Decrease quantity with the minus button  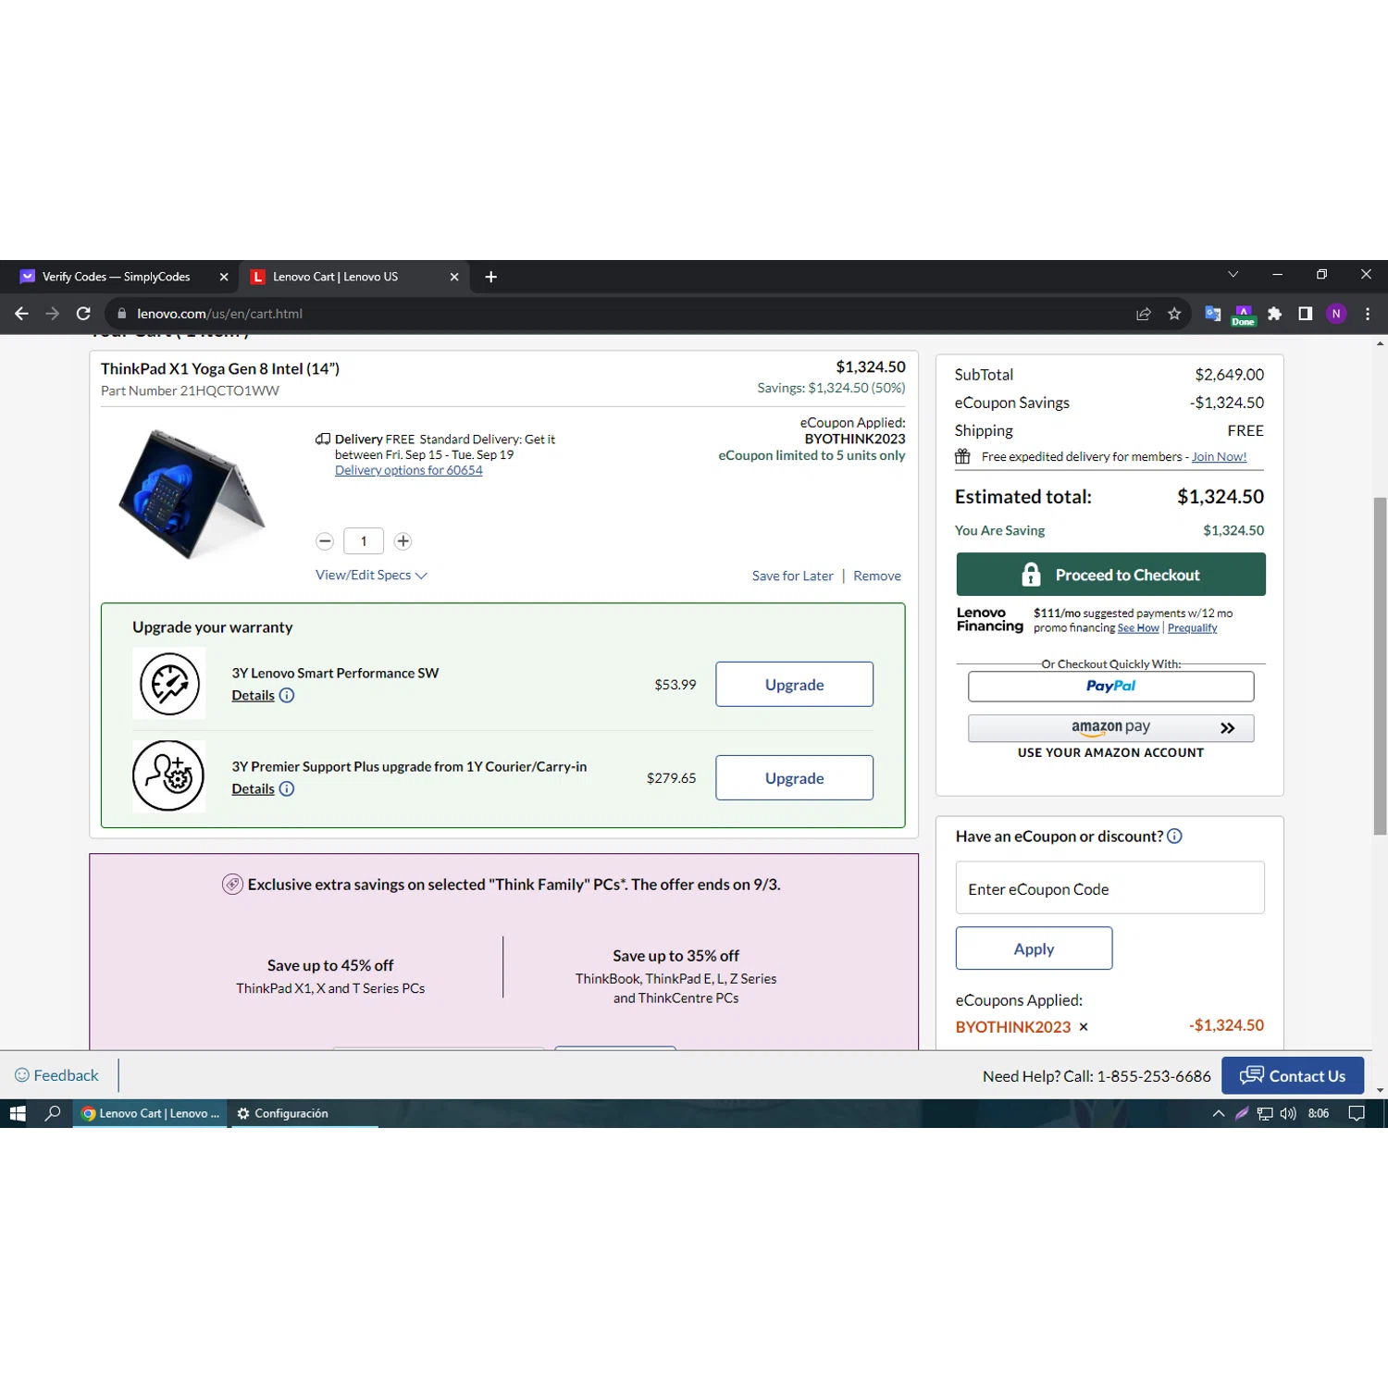tap(325, 541)
